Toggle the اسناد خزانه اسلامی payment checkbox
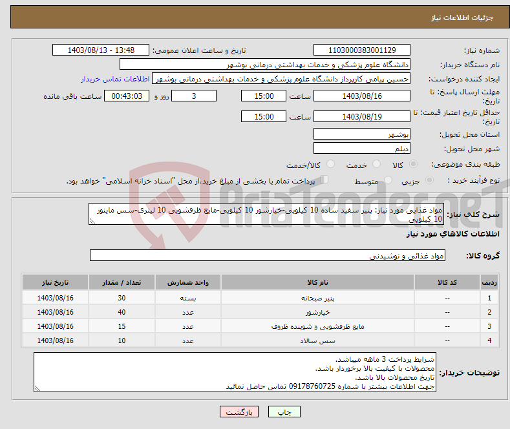Image resolution: width=510 pixels, height=429 pixels. [324, 180]
